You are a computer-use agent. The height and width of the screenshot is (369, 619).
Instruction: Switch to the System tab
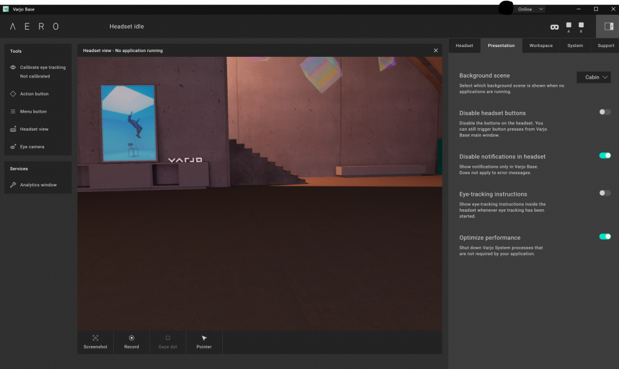coord(574,45)
